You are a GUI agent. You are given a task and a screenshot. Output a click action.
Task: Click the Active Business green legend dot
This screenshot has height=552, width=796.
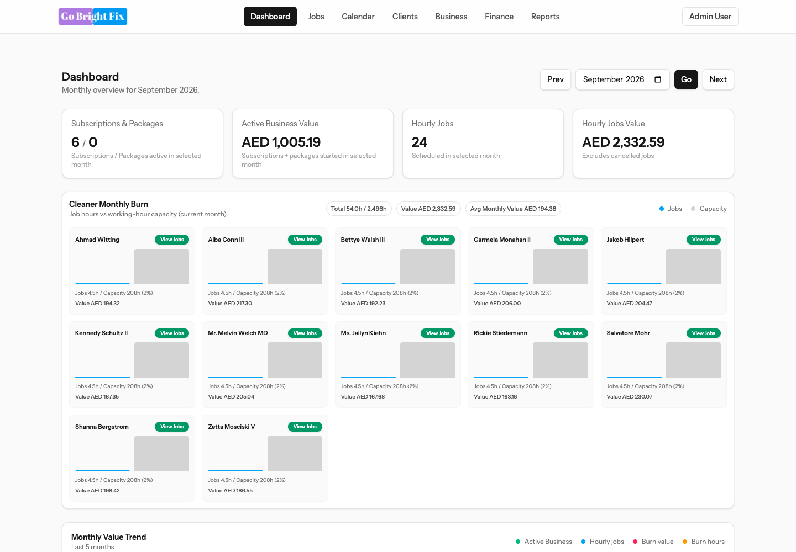point(518,542)
